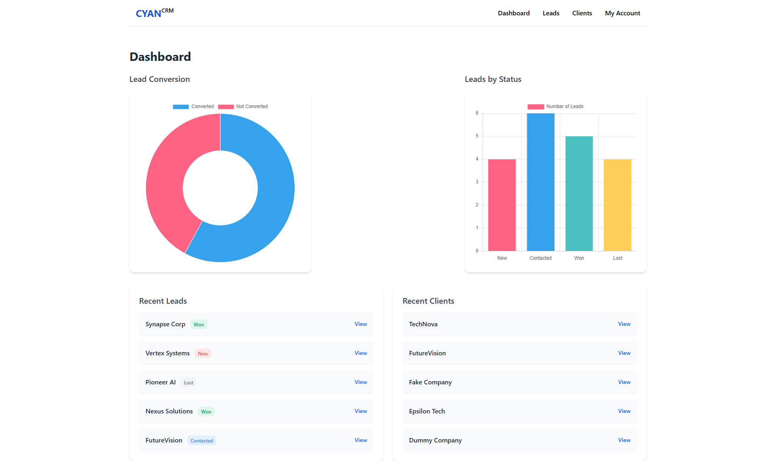View the Vertex Systems lead
The height and width of the screenshot is (461, 776).
361,353
